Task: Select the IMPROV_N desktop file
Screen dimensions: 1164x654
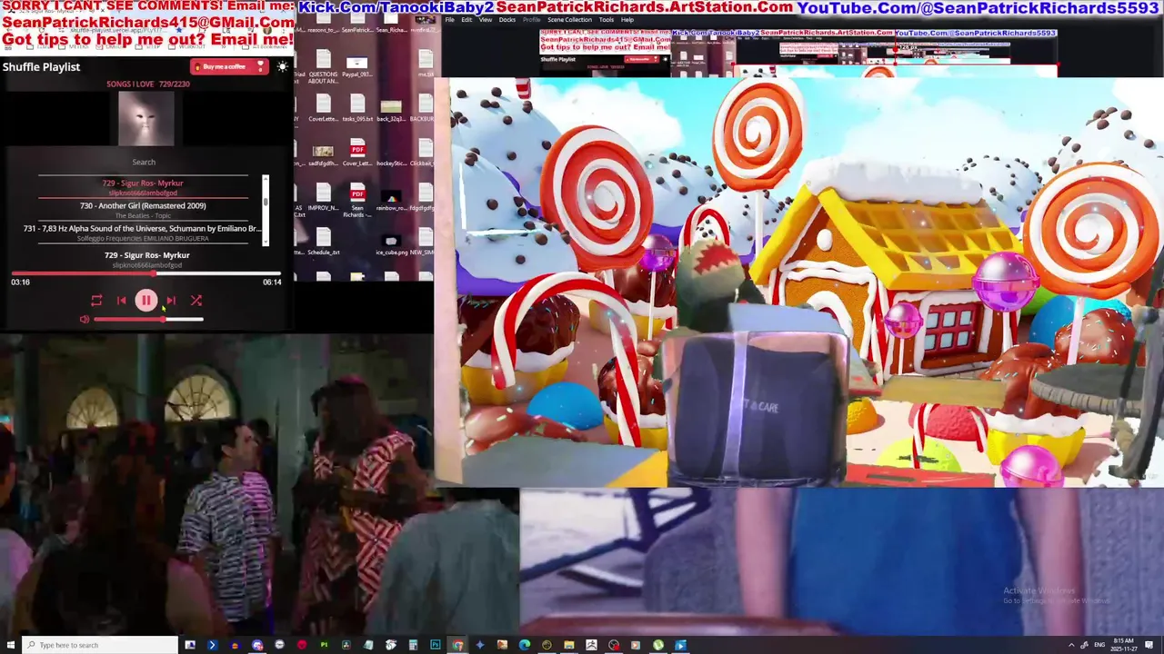Action: pos(323,198)
